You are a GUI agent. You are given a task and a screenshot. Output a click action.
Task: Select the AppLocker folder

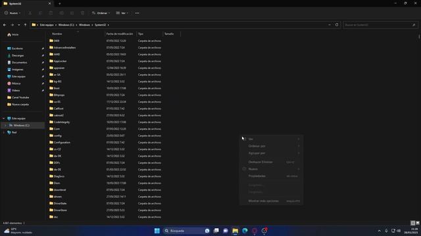[60, 61]
